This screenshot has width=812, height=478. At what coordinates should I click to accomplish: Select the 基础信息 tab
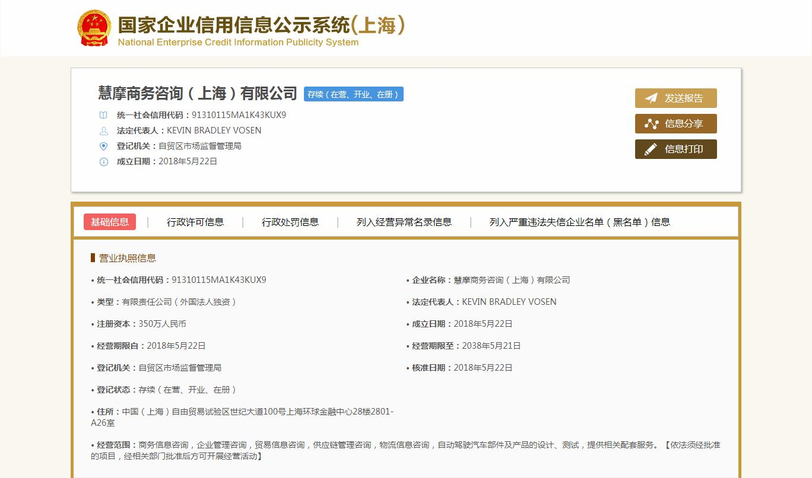[x=110, y=222]
